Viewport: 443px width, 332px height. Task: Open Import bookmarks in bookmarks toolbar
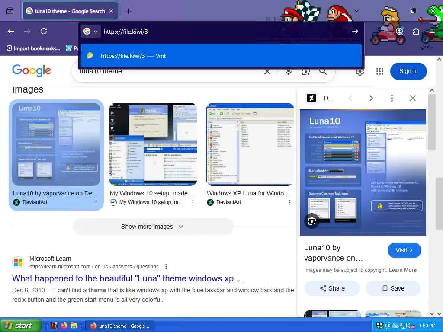[x=33, y=48]
